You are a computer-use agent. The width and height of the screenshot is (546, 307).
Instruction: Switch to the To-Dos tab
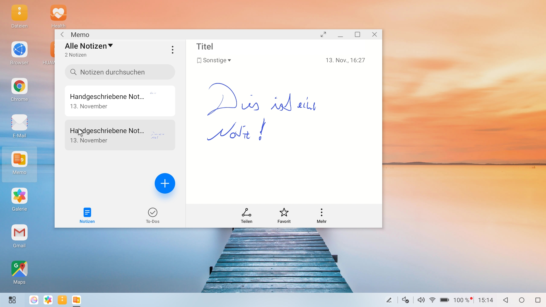tap(152, 215)
